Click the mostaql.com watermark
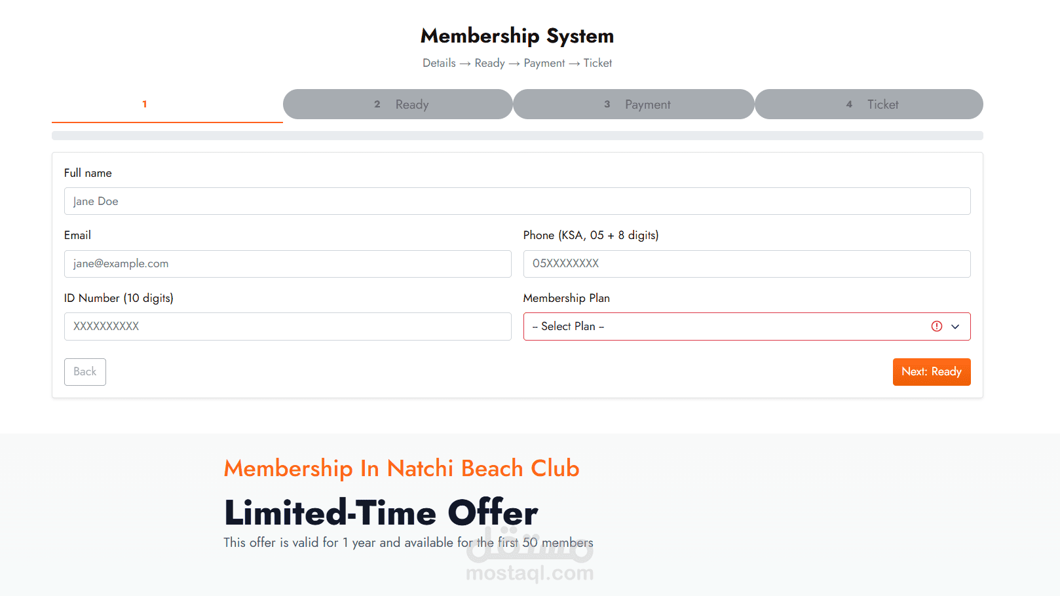This screenshot has width=1060, height=596. [529, 572]
